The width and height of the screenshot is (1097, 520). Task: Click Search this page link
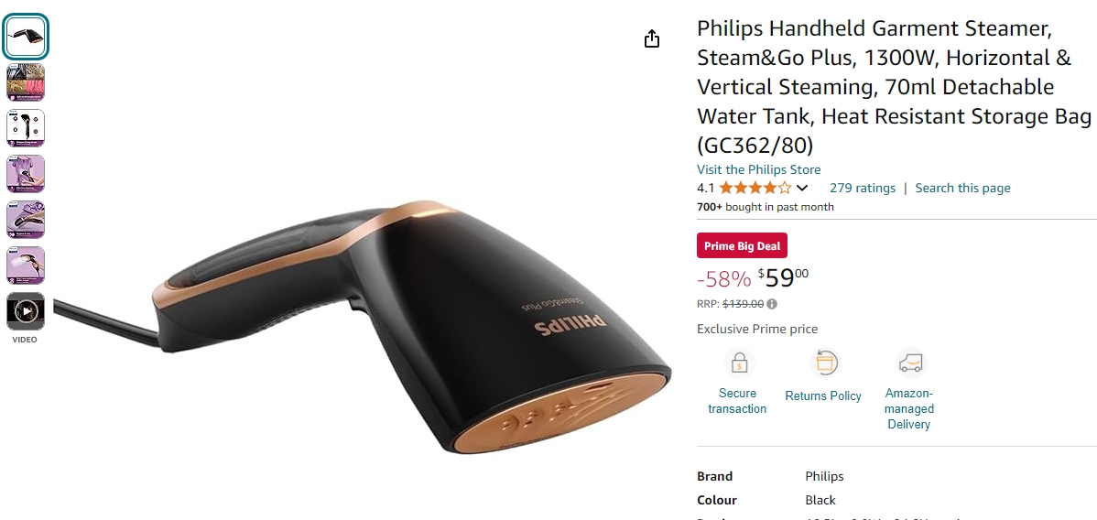click(x=962, y=188)
